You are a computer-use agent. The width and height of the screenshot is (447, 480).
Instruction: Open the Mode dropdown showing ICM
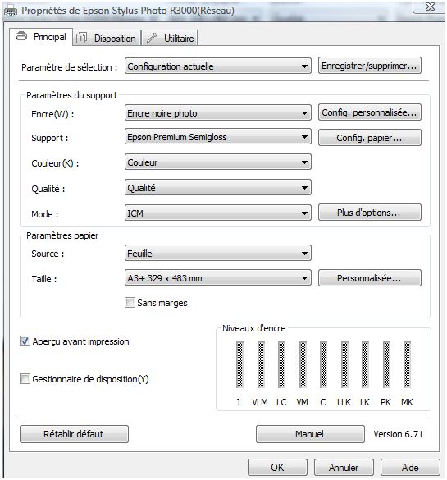tap(218, 213)
